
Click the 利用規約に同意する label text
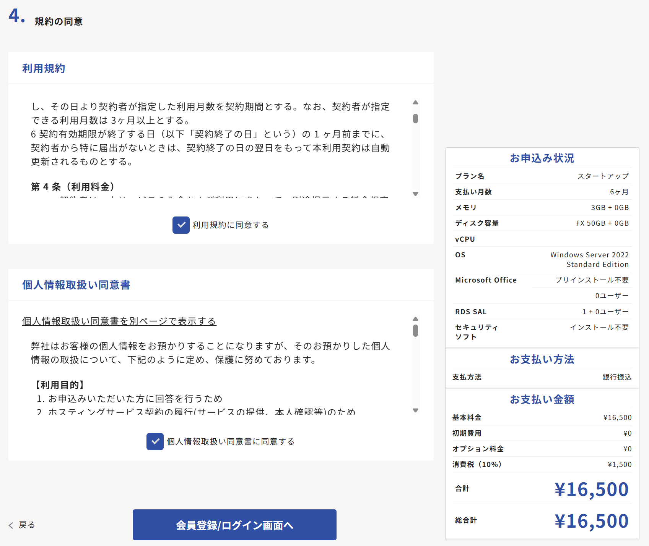tap(230, 225)
